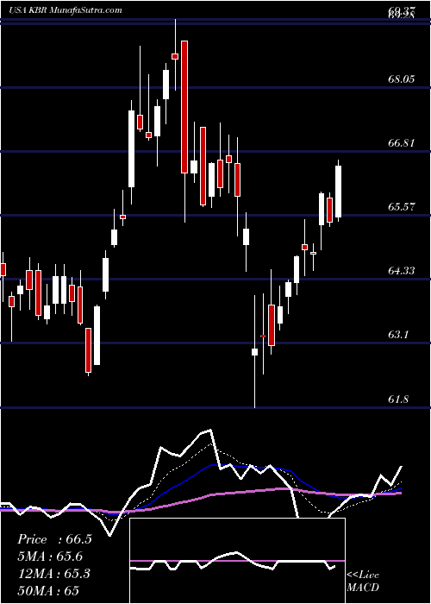Viewport: 431px width, 604px height.
Task: Click inside the Live MACD inset panel
Action: [237, 561]
